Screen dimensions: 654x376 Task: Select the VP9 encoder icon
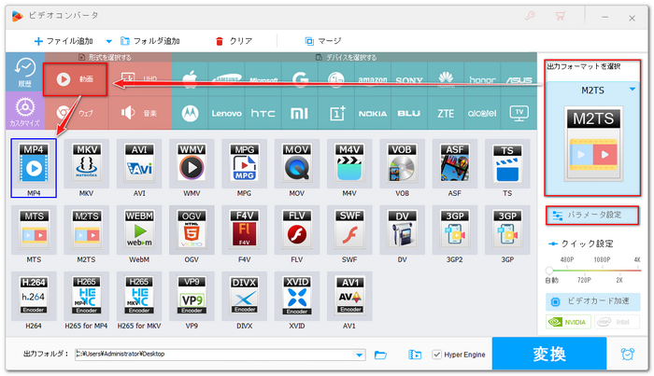192,297
